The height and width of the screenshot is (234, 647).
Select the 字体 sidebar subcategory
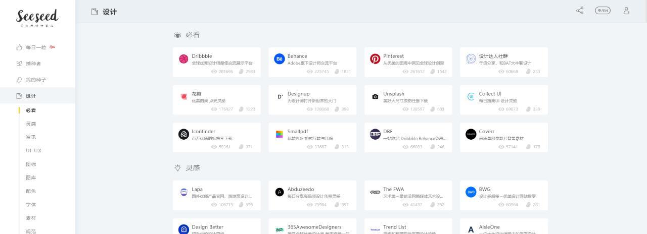coord(31,205)
